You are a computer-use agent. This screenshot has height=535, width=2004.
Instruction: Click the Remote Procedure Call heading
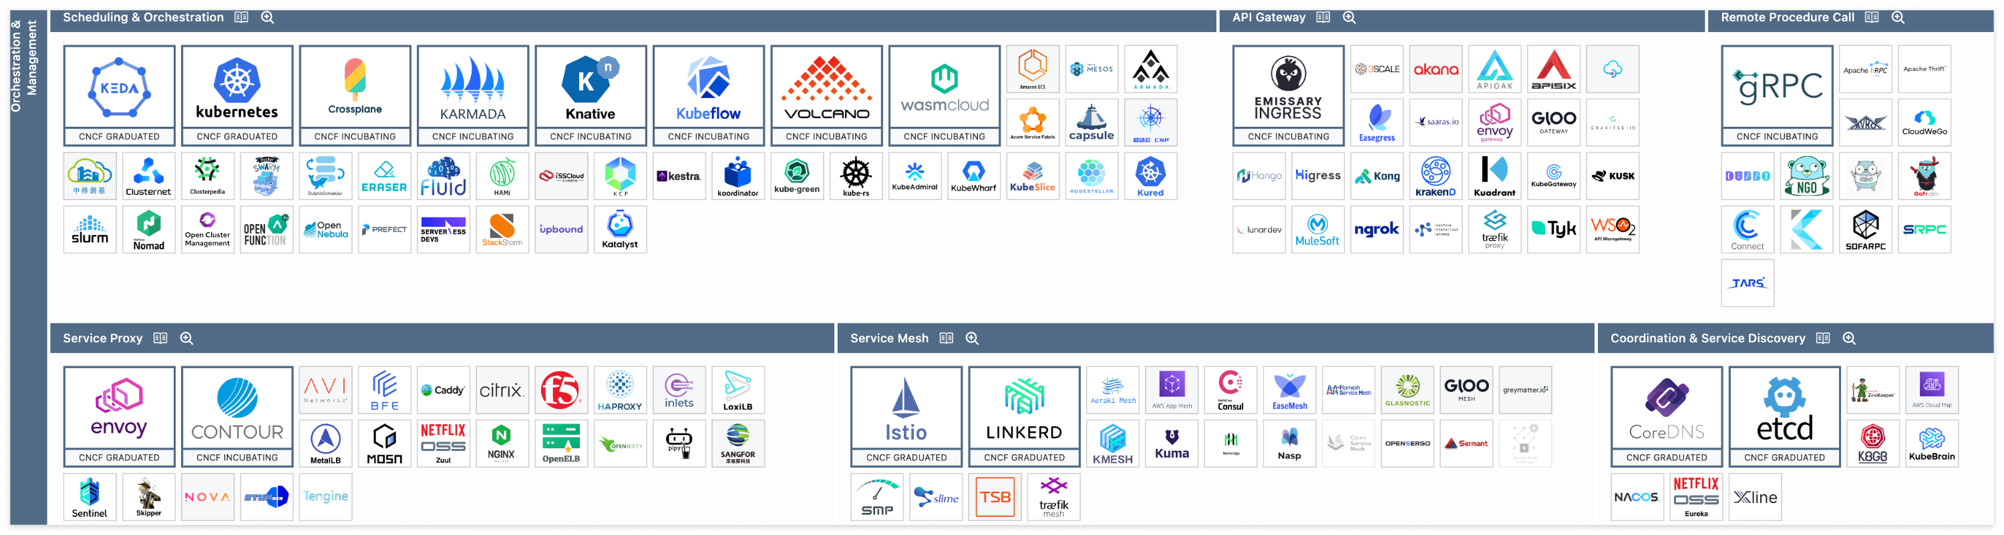1788,17
